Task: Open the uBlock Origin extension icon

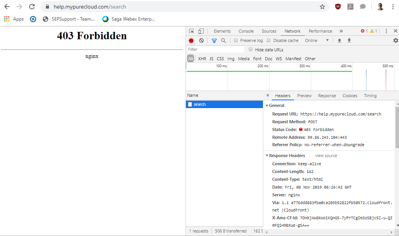Action: (338, 7)
